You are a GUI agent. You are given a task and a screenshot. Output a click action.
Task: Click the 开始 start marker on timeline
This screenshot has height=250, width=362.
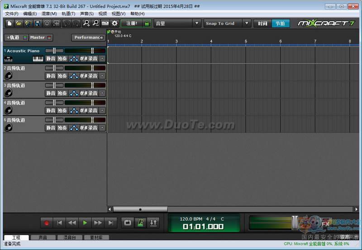point(116,32)
